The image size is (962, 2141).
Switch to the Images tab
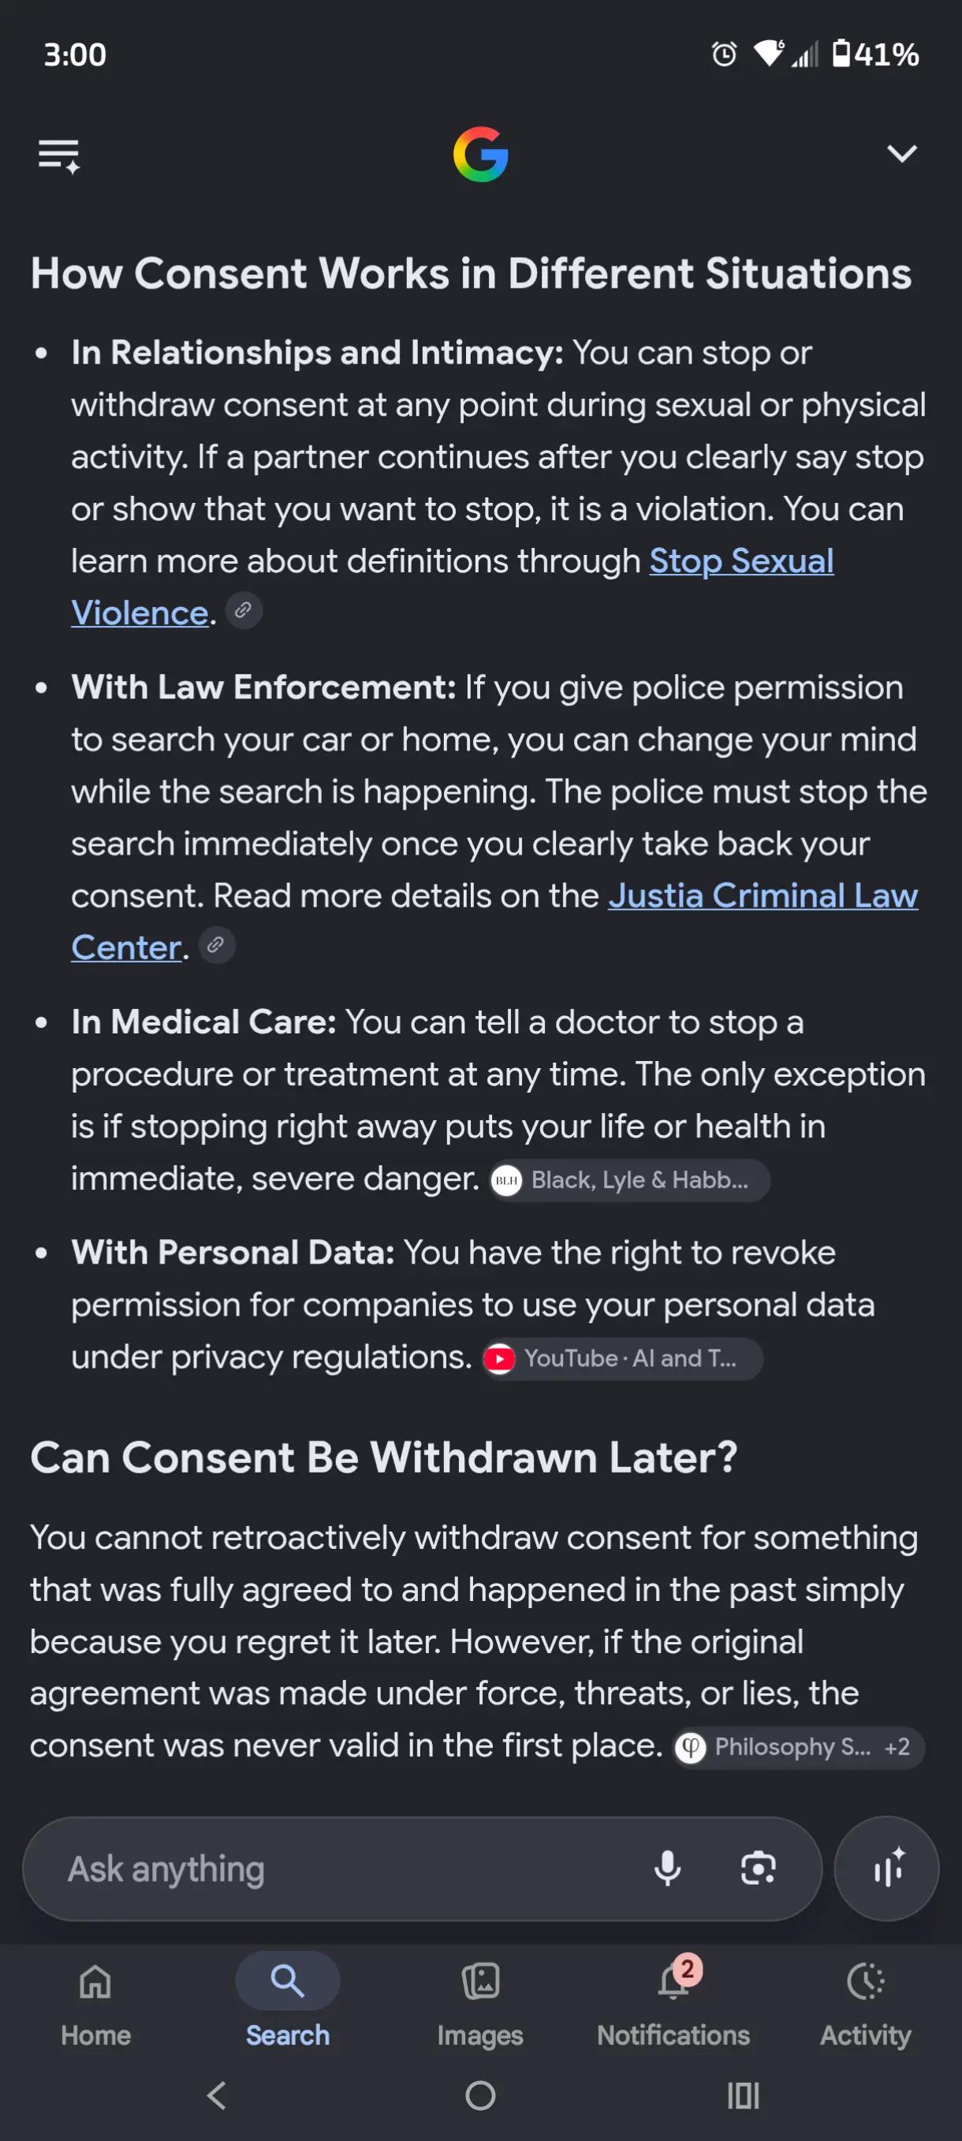coord(480,2003)
